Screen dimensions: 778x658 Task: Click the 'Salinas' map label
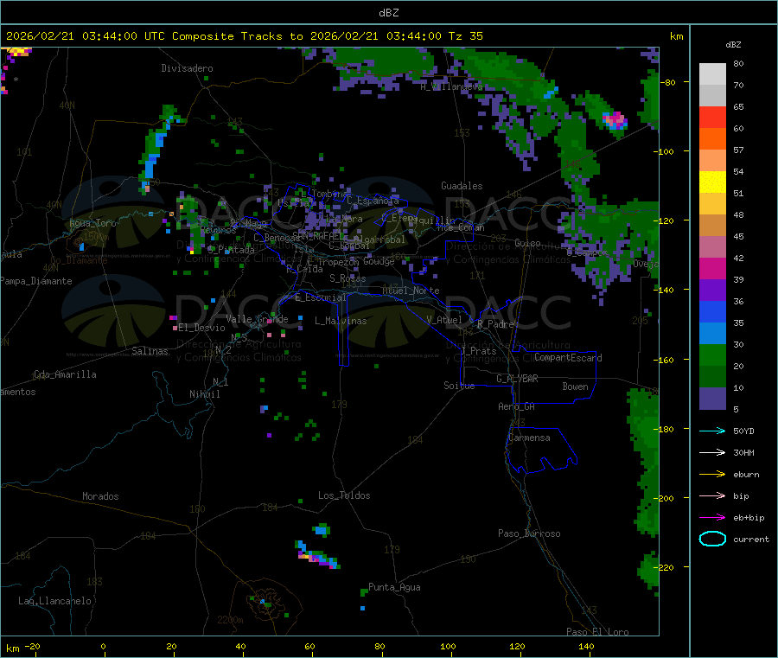point(150,351)
